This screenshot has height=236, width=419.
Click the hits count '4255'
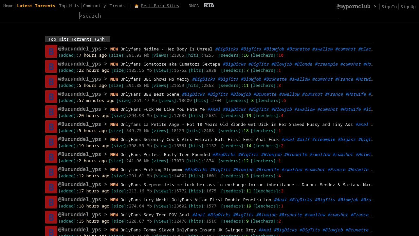[209, 55]
